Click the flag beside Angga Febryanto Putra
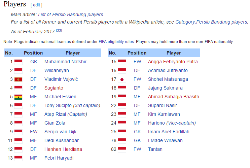This screenshot has height=168, width=250. pyautogui.click(x=122, y=62)
